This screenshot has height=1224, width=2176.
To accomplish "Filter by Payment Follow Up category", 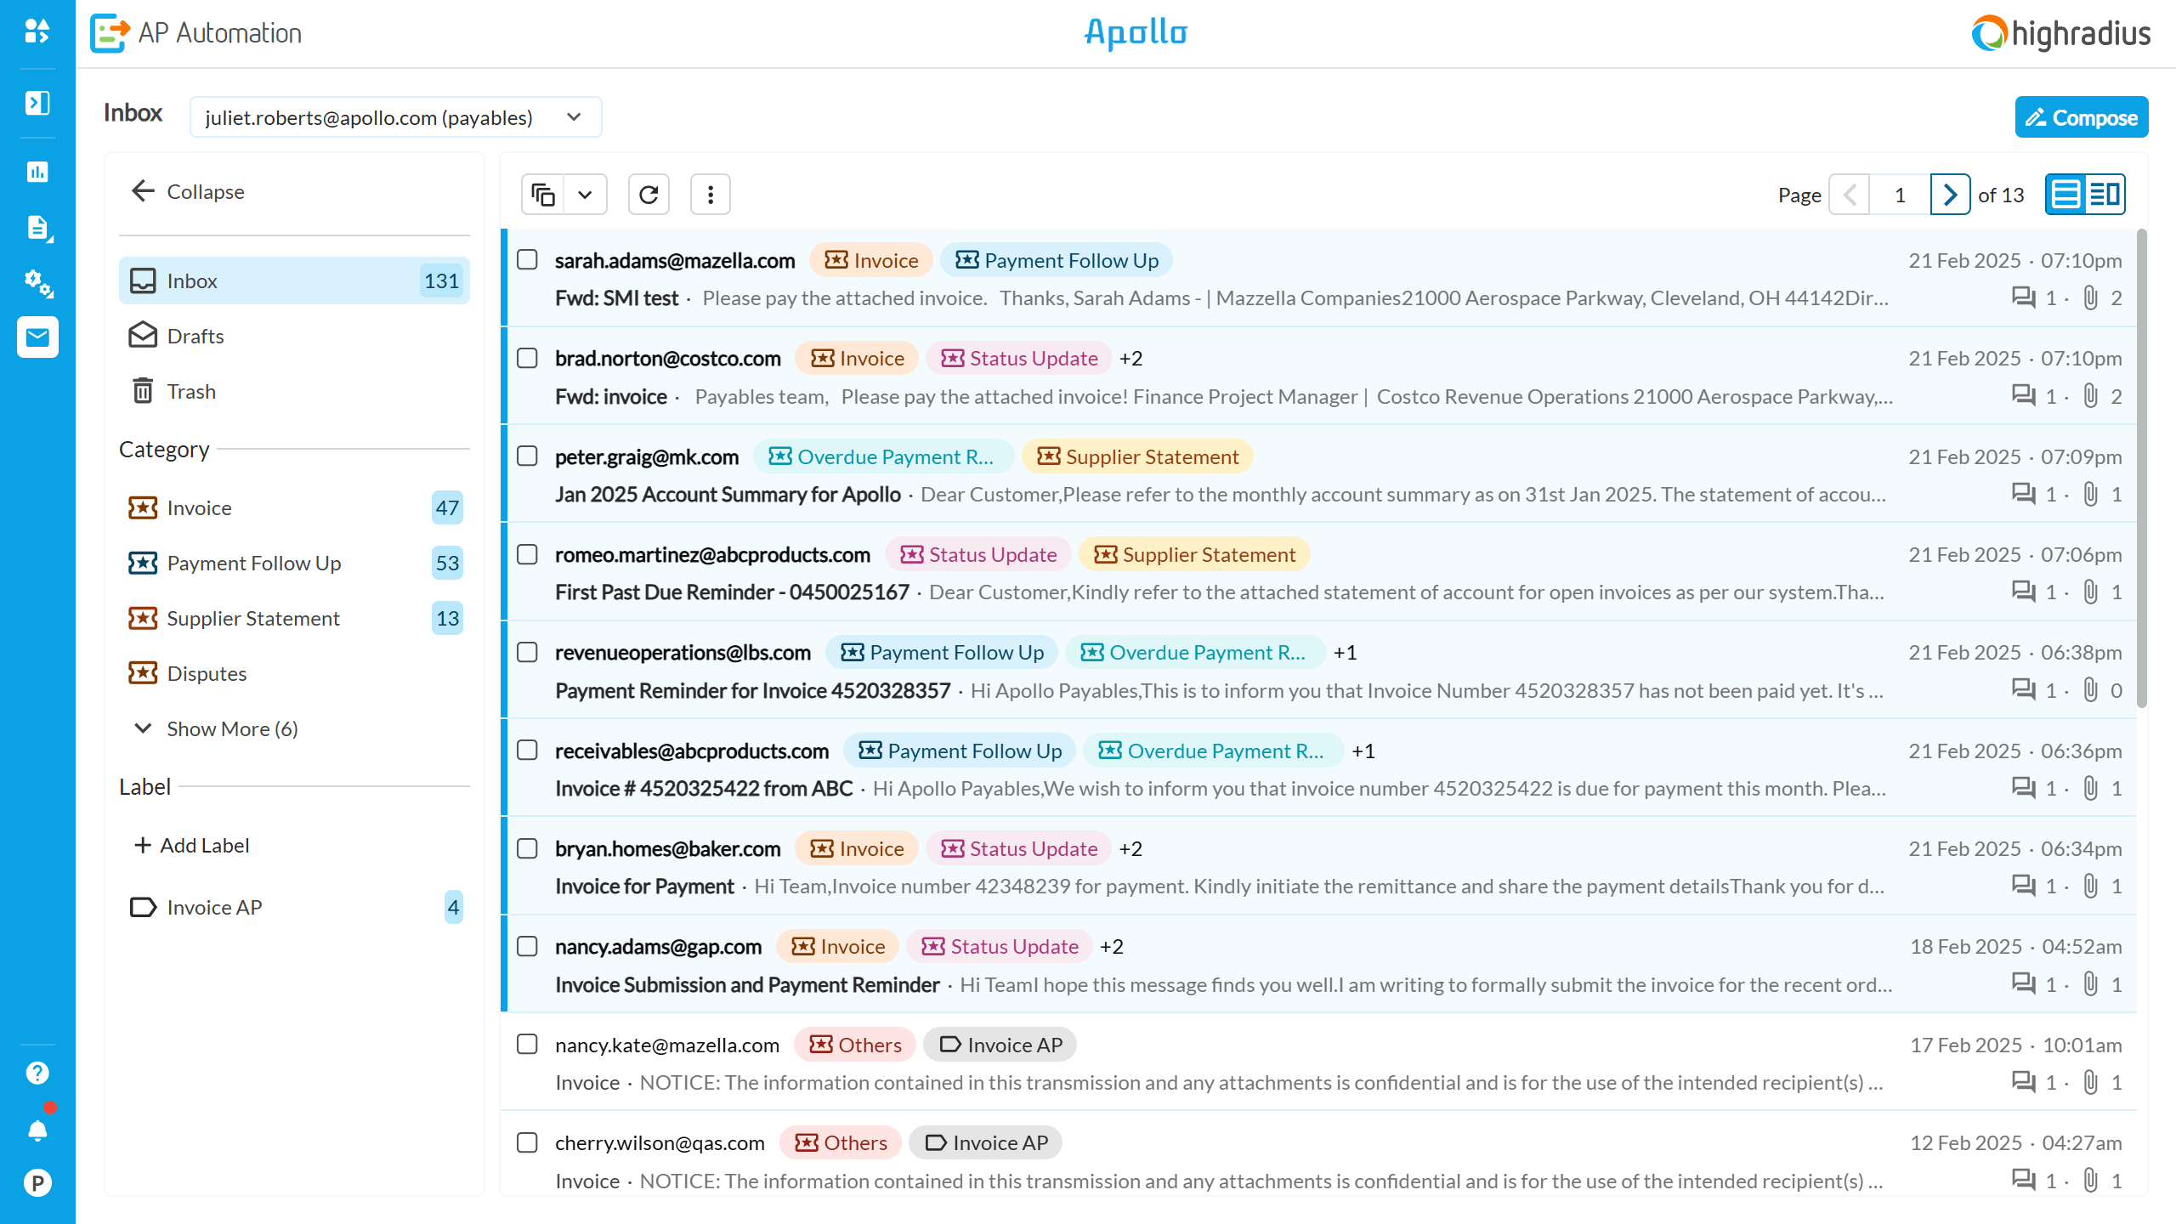I will (294, 563).
